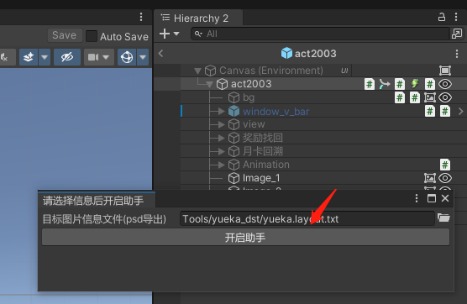Open the plus create-object dropdown
Image resolution: width=467 pixels, height=304 pixels.
coord(169,34)
